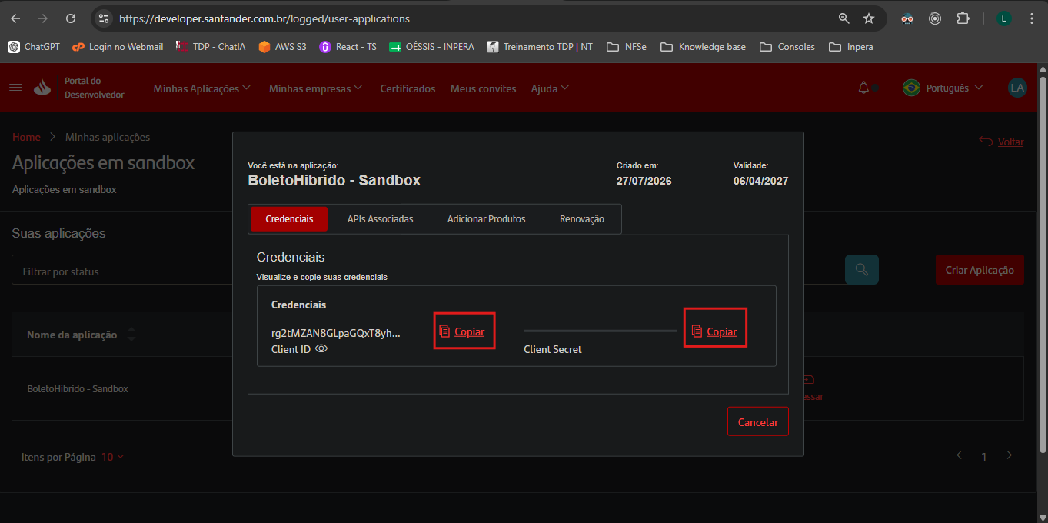The image size is (1048, 523).
Task: Click the Criar Aplicação button
Action: (x=980, y=270)
